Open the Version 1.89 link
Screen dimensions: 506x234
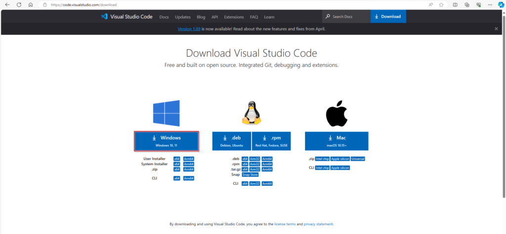click(x=189, y=29)
